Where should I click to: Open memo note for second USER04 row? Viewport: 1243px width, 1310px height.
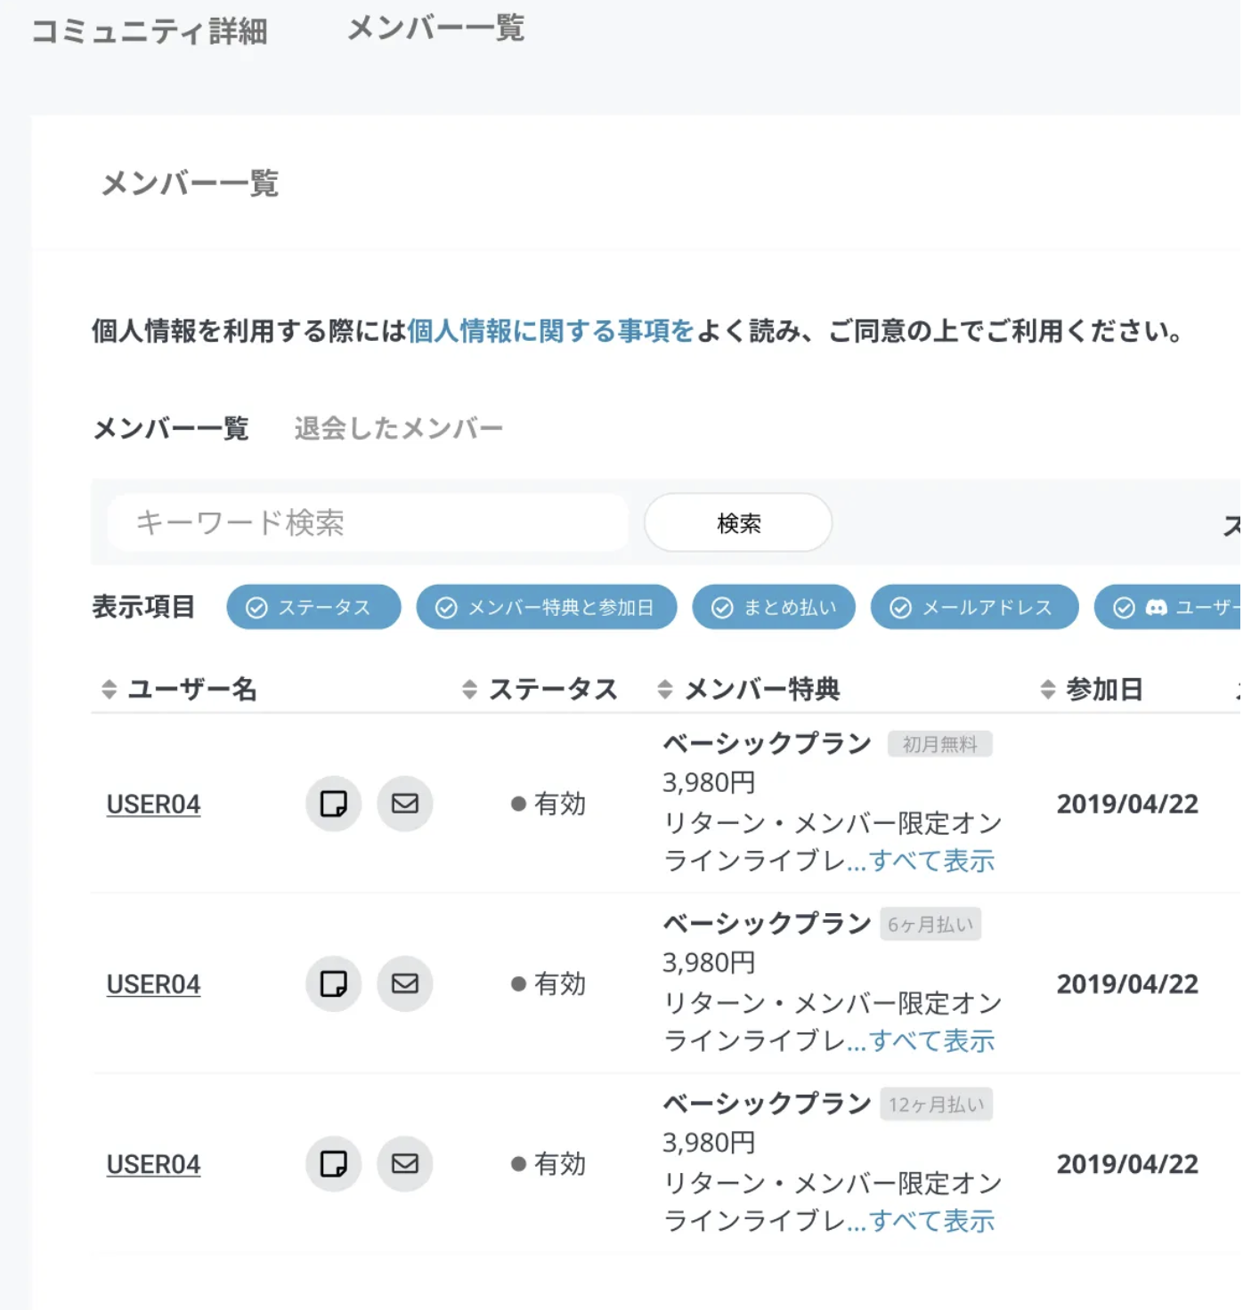pos(333,983)
